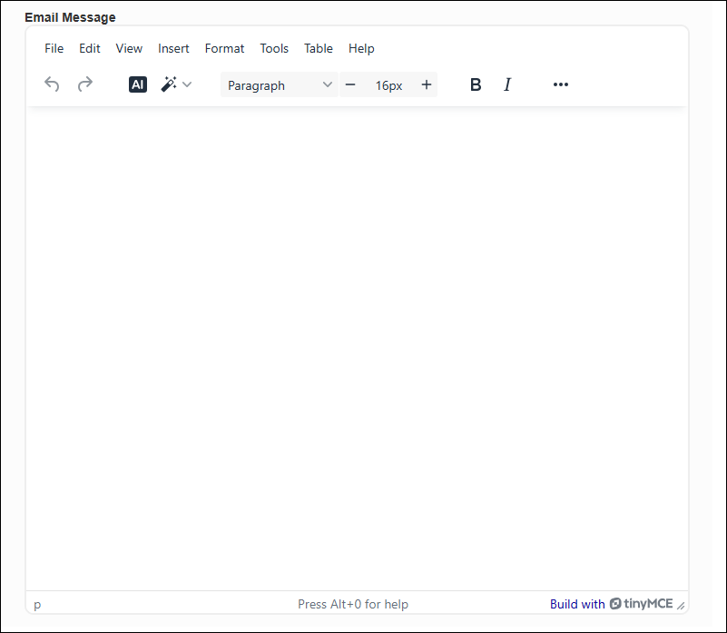Decrease font size with minus button

click(x=350, y=85)
